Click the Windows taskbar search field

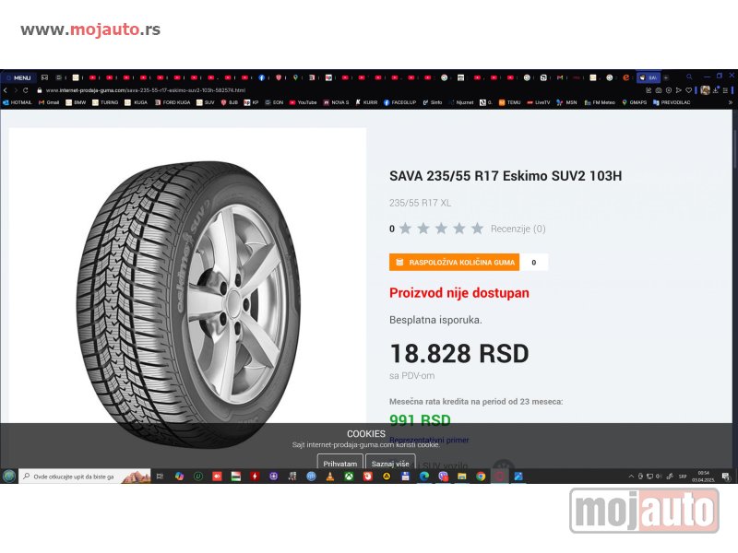tap(85, 477)
